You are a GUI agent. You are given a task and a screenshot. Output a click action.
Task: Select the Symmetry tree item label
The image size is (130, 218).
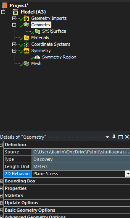(x=41, y=51)
